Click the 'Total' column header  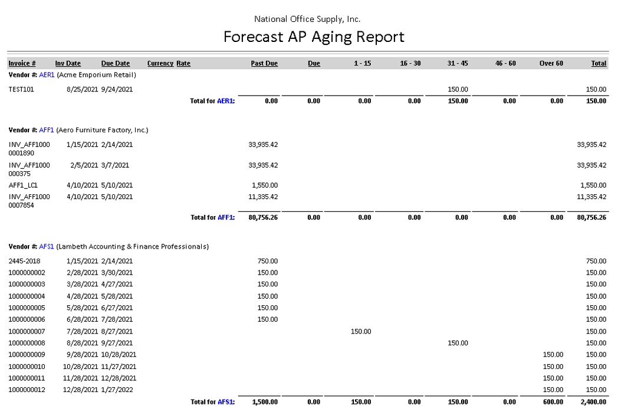tap(599, 63)
